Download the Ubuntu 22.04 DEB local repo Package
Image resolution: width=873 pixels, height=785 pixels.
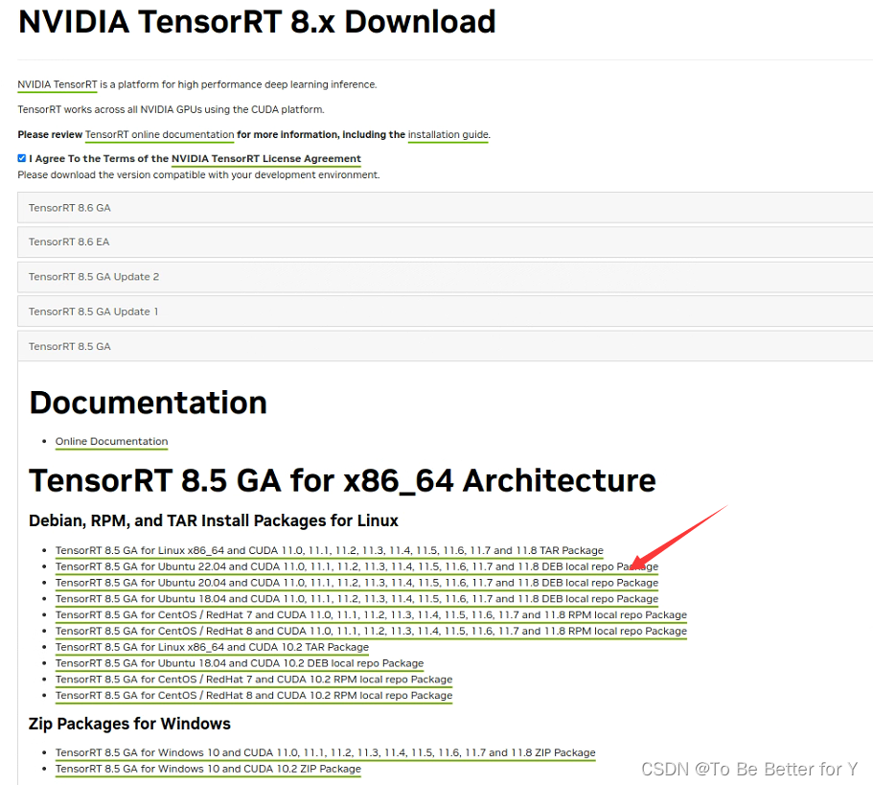pos(356,566)
